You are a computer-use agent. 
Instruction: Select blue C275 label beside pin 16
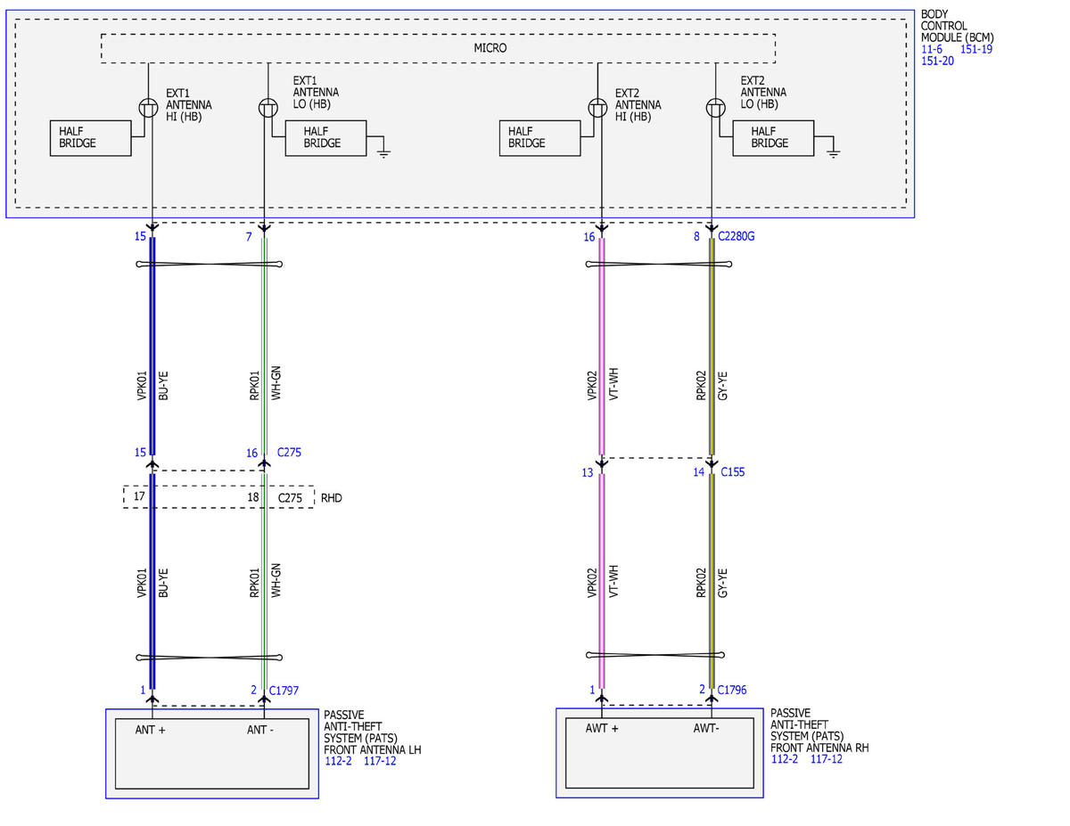click(289, 453)
